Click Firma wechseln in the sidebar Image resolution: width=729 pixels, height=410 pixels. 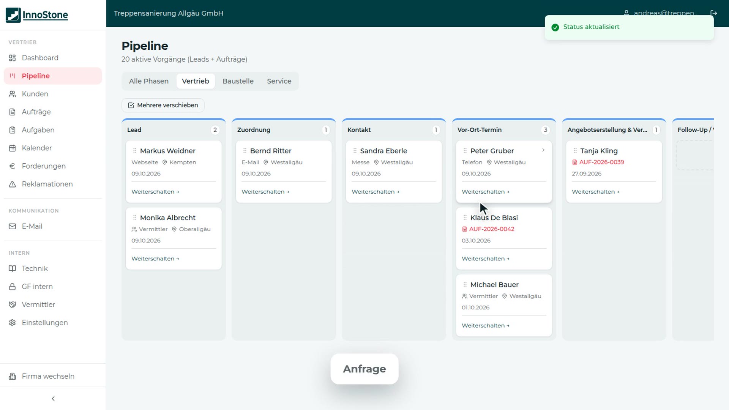(53, 376)
